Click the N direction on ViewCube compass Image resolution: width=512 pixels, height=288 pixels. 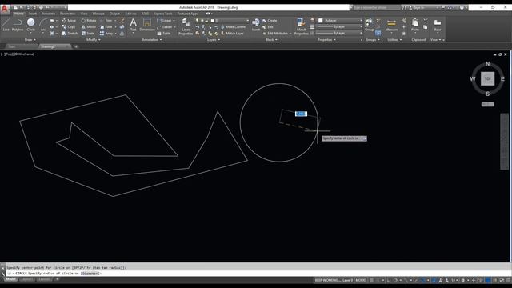487,64
